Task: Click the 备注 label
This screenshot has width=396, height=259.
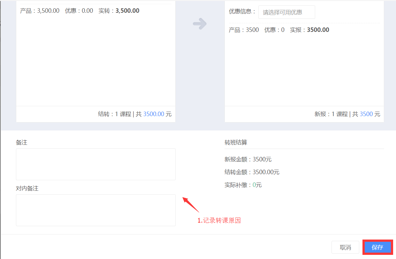Action: [22, 142]
